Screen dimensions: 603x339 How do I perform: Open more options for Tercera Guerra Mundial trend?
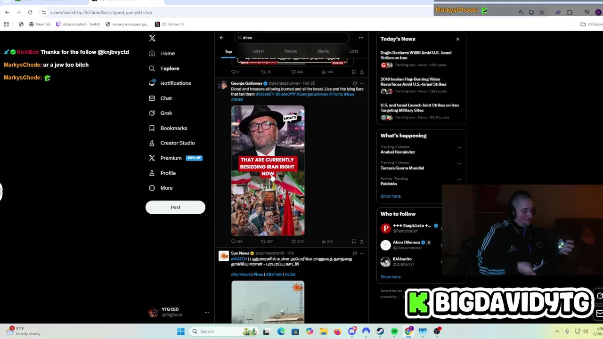(459, 163)
